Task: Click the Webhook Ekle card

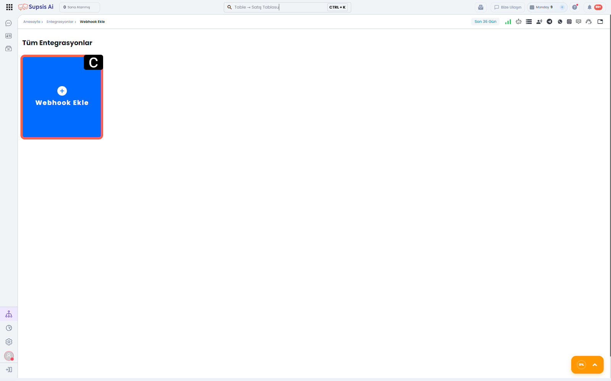Action: [x=62, y=97]
